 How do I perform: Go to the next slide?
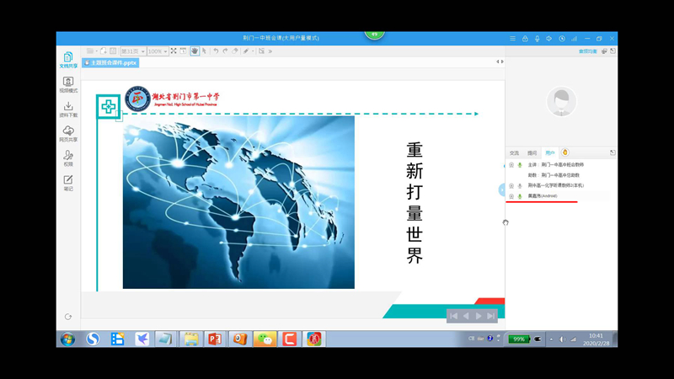[479, 316]
